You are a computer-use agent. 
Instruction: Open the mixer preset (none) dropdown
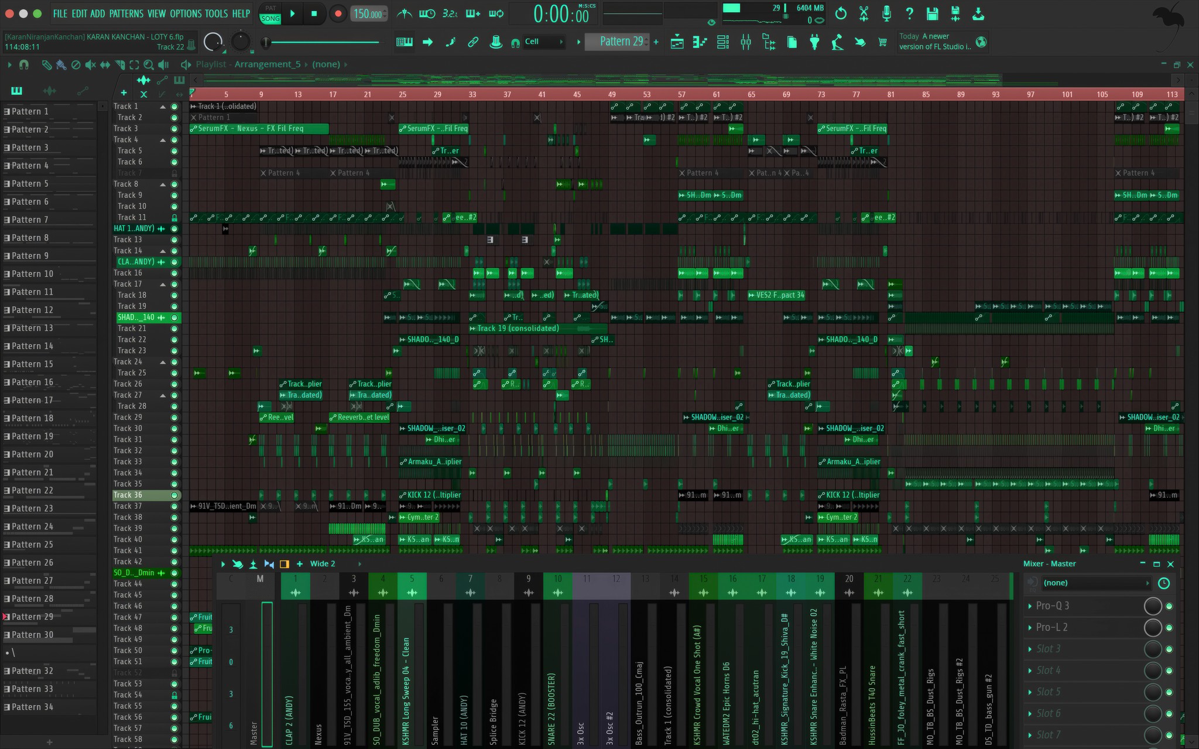point(1095,583)
